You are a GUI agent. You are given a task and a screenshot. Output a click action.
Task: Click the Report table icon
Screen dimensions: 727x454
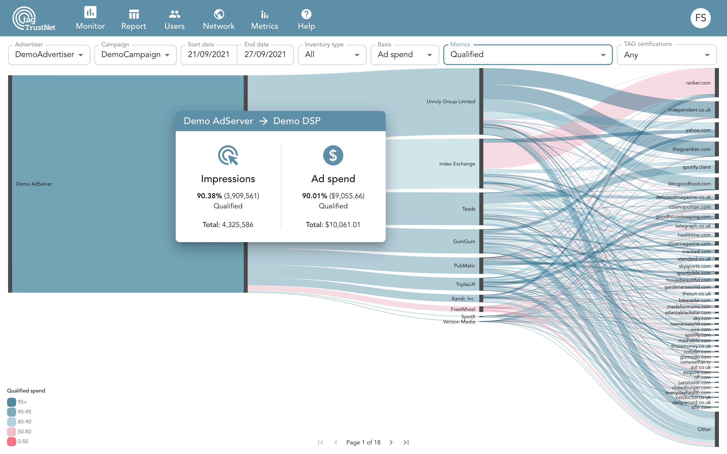[134, 14]
